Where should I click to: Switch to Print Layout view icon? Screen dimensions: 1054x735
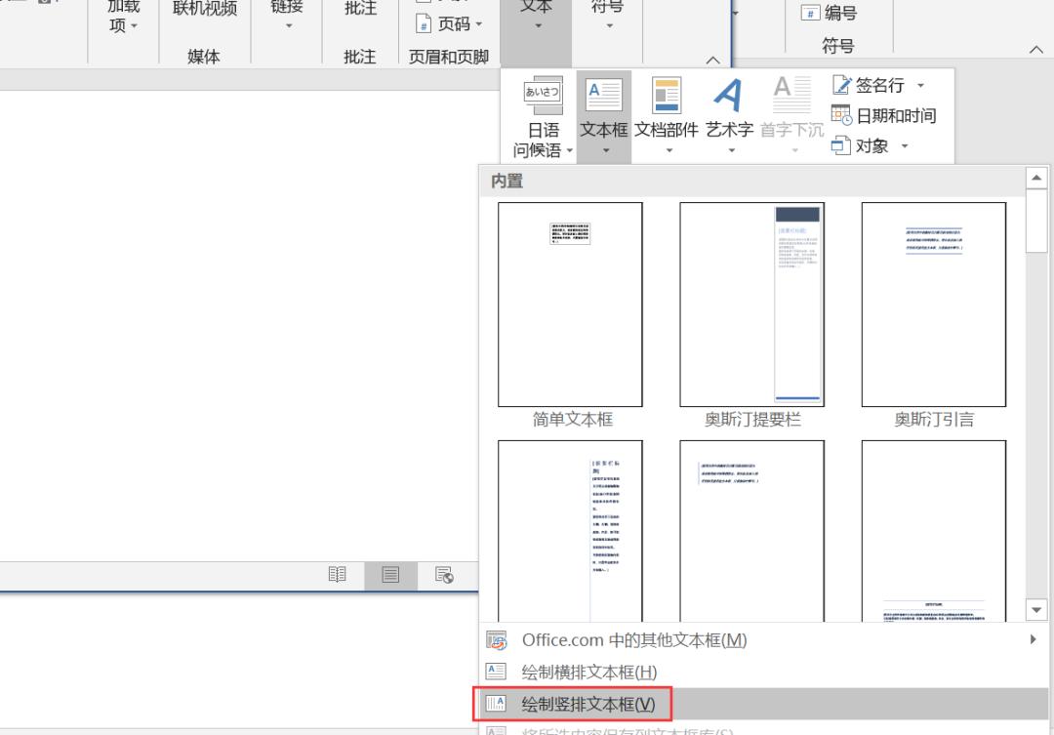[390, 575]
